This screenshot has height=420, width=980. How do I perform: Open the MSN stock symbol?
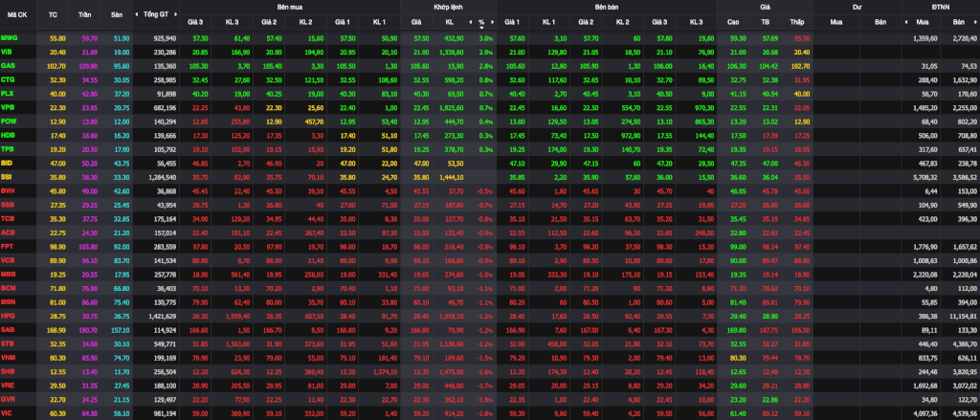pyautogui.click(x=8, y=301)
